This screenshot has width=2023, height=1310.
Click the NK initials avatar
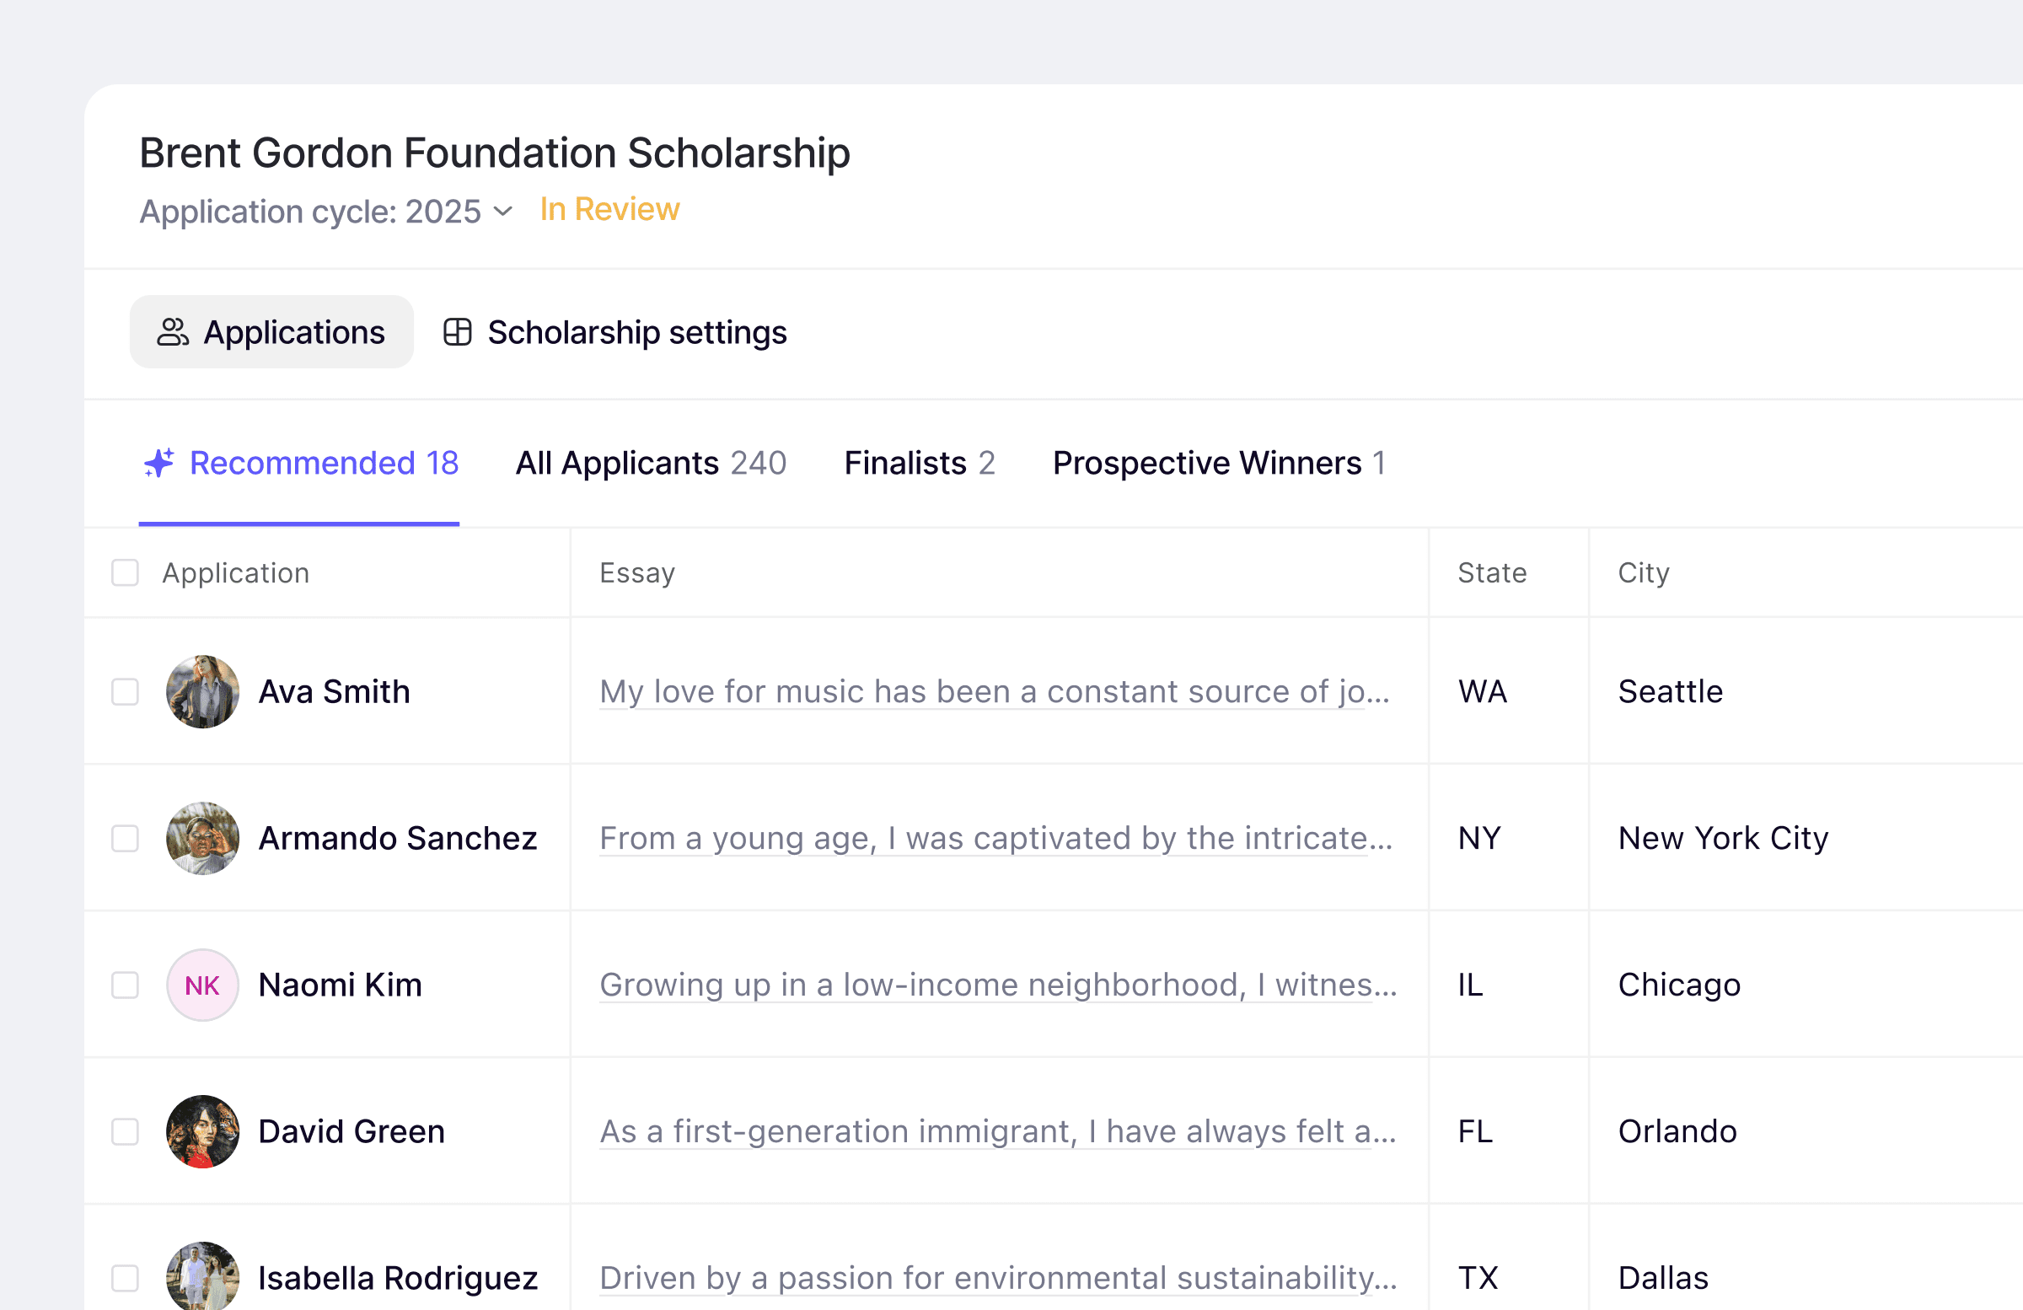pos(202,985)
